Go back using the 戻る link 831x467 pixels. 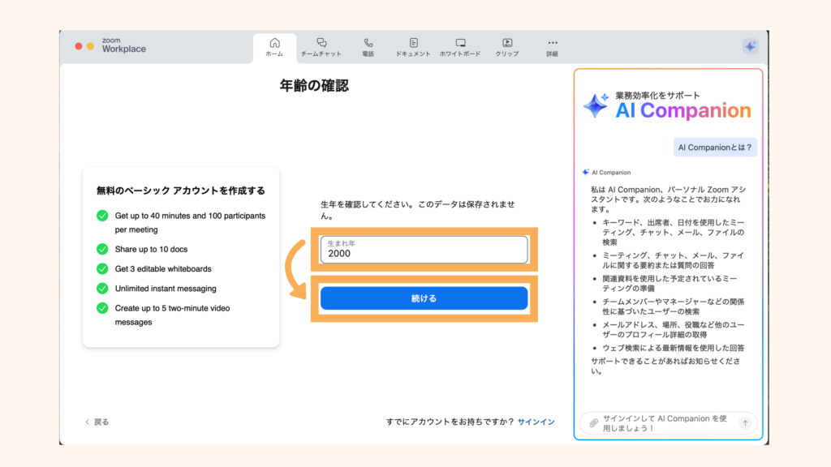pyautogui.click(x=97, y=422)
